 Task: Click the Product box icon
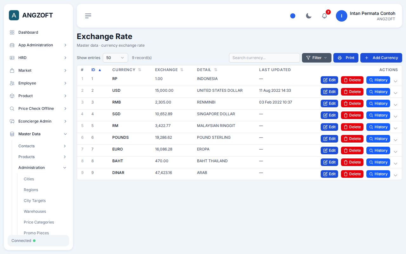coord(12,96)
